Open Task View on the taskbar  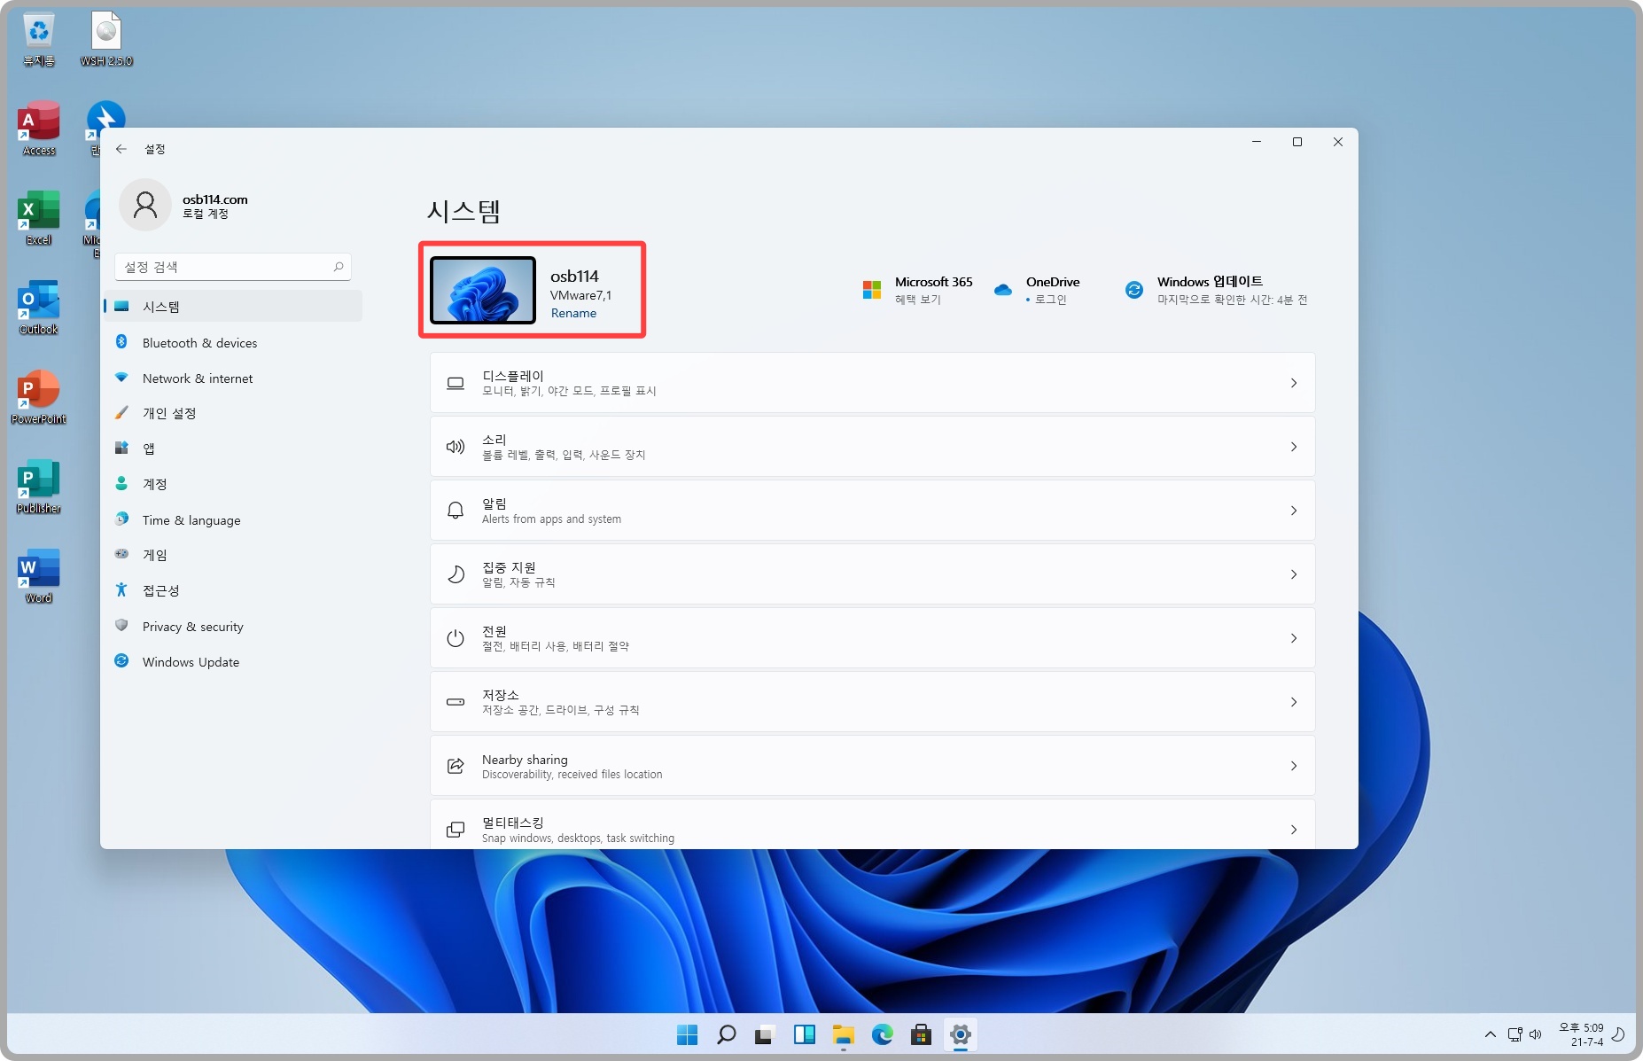click(765, 1034)
